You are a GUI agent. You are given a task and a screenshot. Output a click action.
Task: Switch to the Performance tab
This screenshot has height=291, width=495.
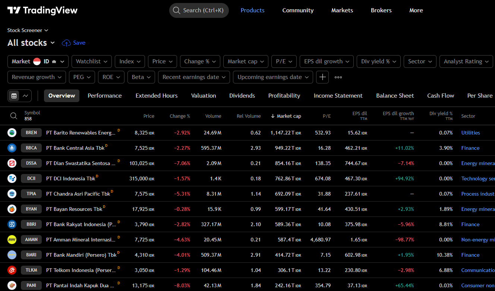(x=104, y=96)
